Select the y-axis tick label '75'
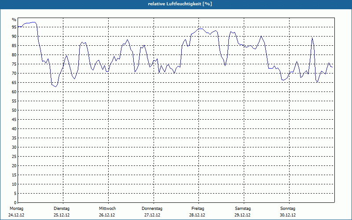The width and height of the screenshot is (352, 220). point(14,64)
